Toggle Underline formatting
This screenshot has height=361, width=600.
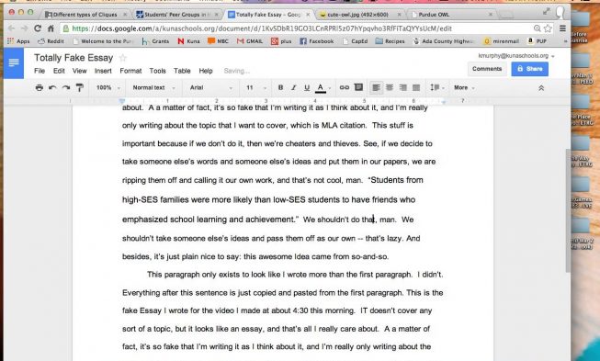point(307,87)
